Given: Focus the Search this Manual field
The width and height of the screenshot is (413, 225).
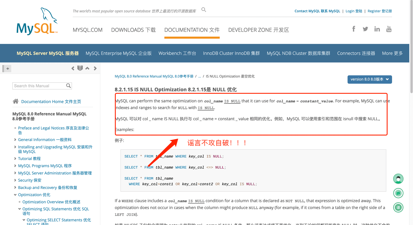Looking at the screenshot, I should (x=39, y=86).
